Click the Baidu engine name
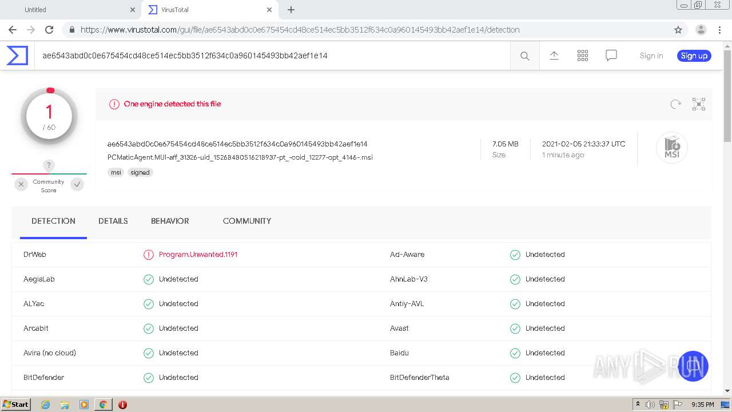This screenshot has width=732, height=412. point(399,353)
